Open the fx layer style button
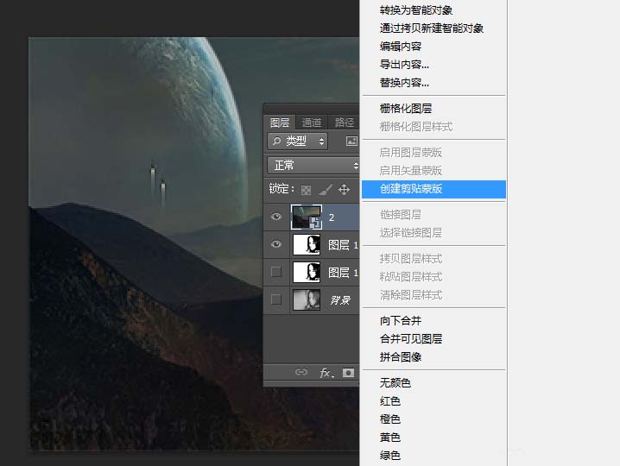Image resolution: width=620 pixels, height=466 pixels. pyautogui.click(x=326, y=373)
